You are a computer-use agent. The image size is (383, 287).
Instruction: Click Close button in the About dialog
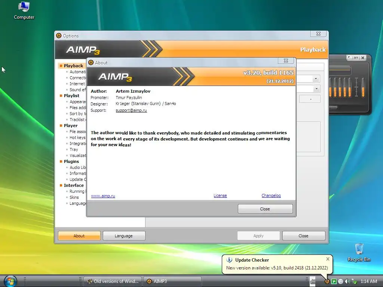pos(265,209)
